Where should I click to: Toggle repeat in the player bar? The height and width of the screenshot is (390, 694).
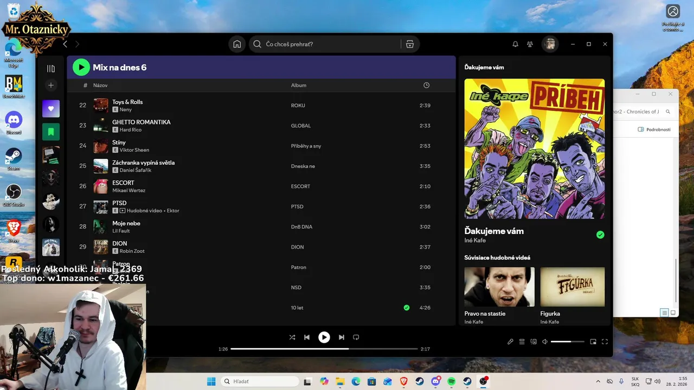coord(356,337)
